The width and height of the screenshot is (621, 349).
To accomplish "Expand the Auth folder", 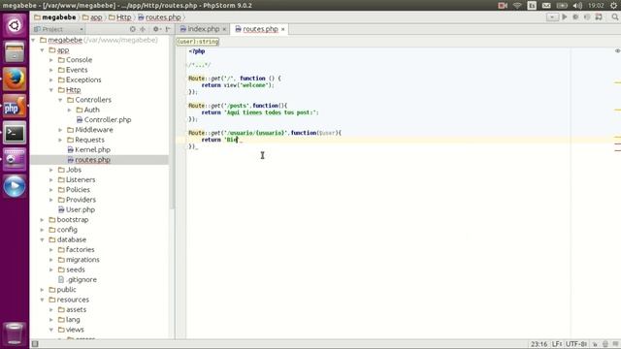I will pos(70,110).
